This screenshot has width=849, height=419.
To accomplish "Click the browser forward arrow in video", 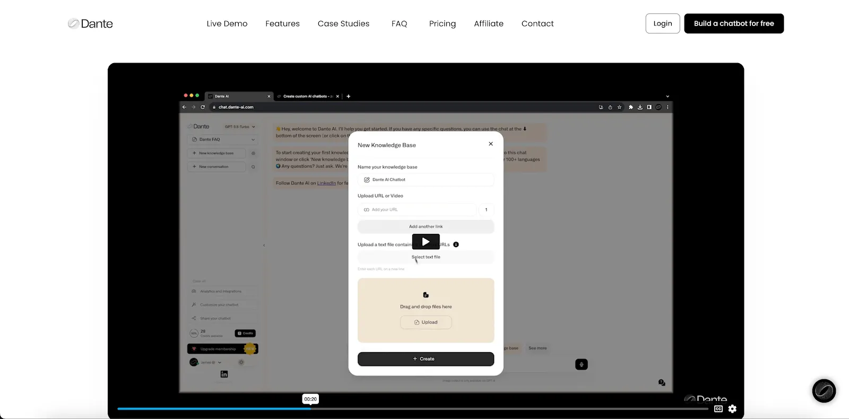I will click(x=194, y=107).
